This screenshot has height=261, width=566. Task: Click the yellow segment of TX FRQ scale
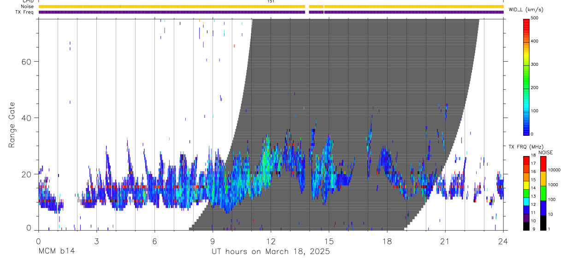526,184
